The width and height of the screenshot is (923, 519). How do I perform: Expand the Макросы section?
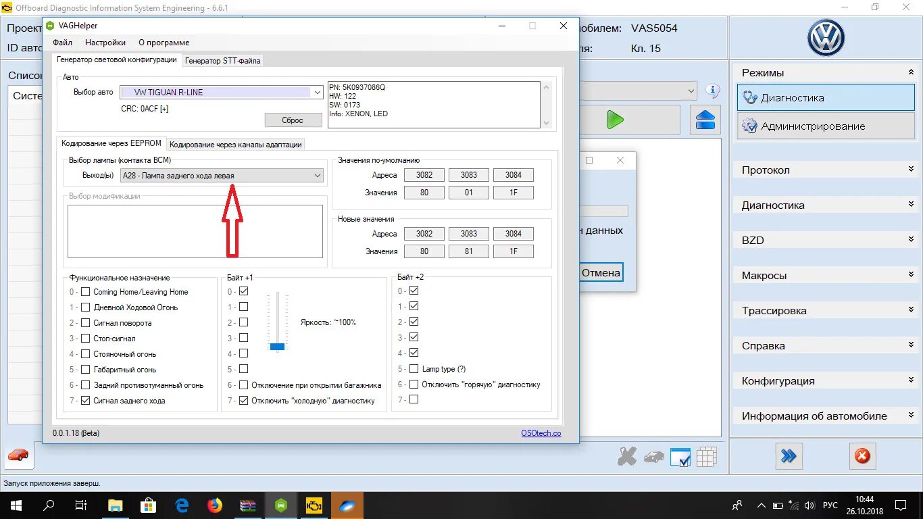[x=824, y=276]
